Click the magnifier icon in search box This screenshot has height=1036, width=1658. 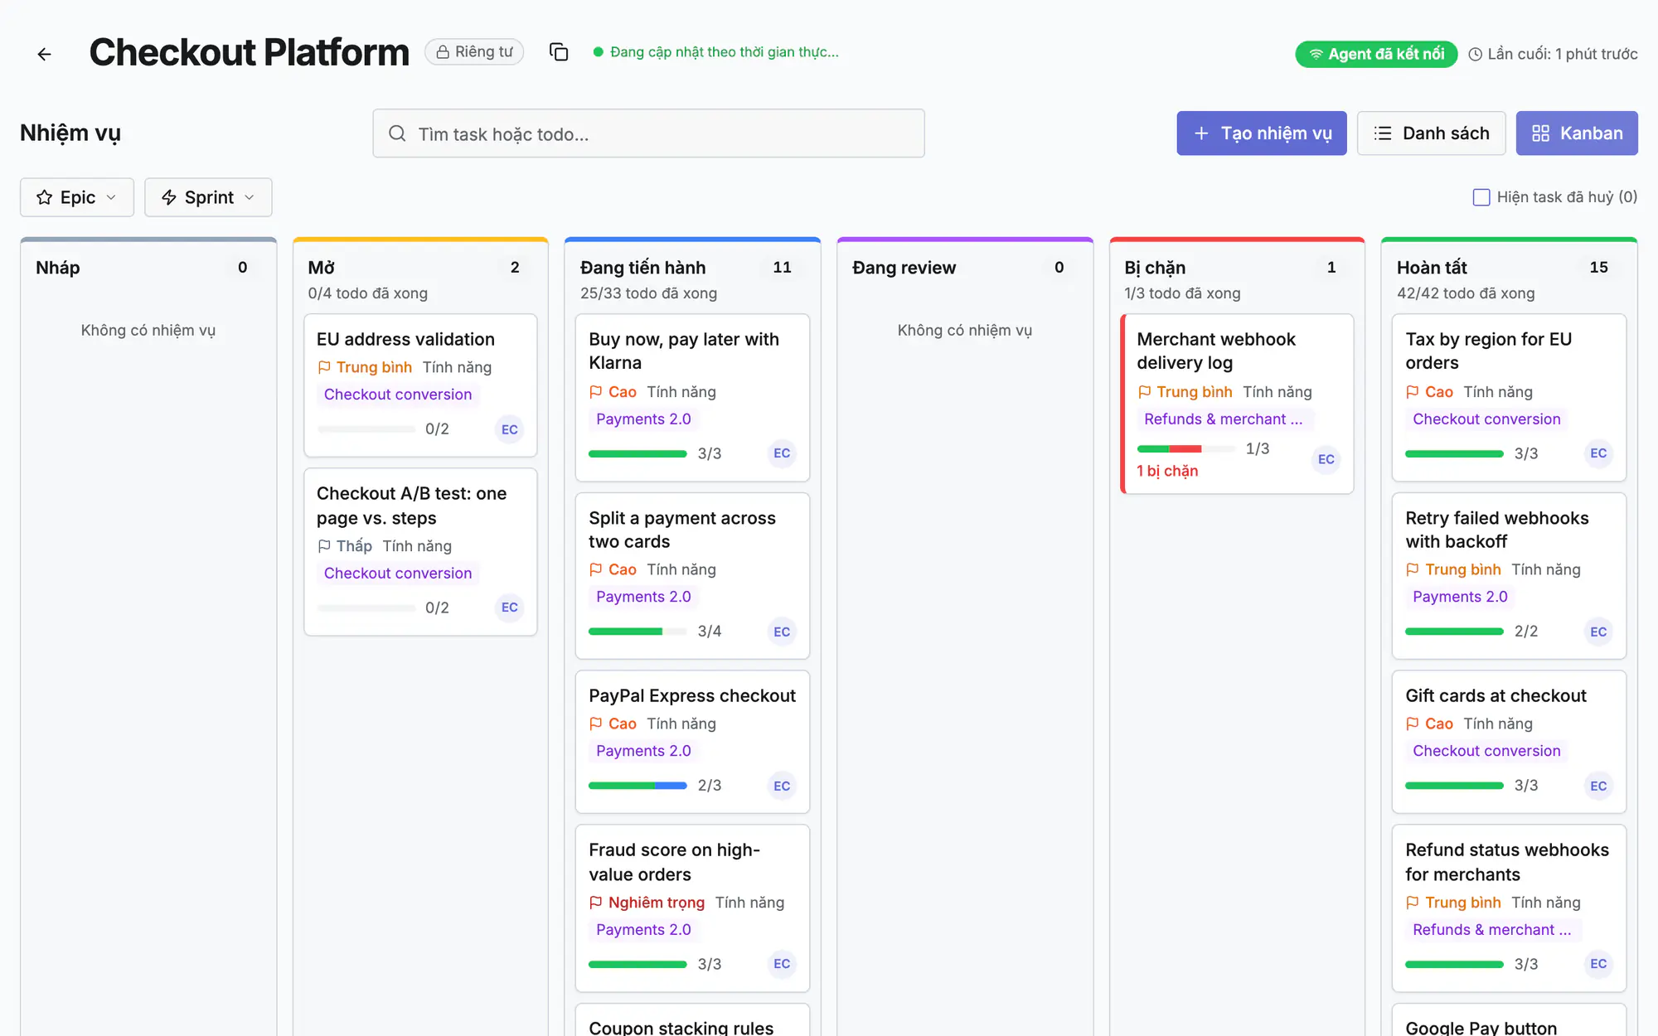pyautogui.click(x=397, y=133)
